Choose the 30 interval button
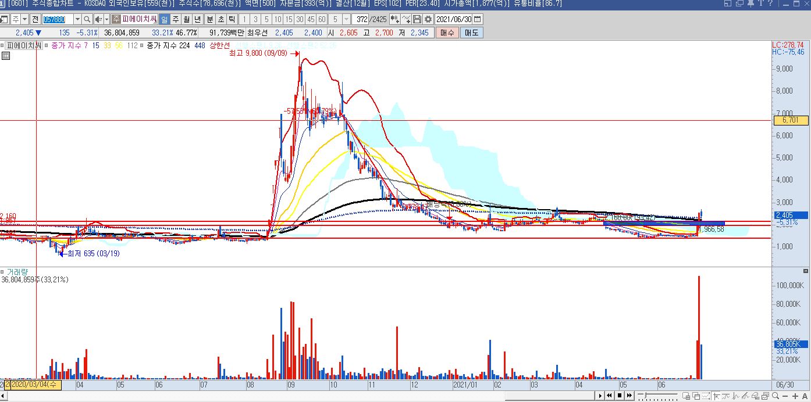The image size is (811, 402). 300,19
